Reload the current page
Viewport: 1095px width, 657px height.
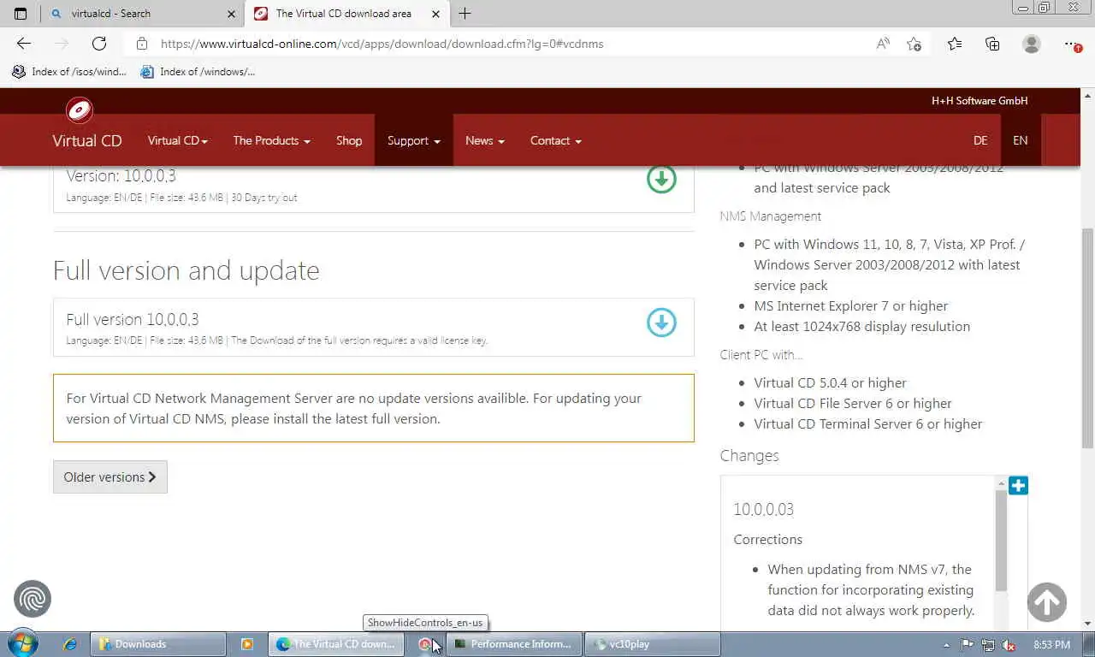tap(99, 44)
